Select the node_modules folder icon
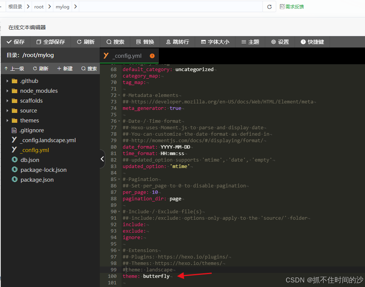 [x=14, y=91]
